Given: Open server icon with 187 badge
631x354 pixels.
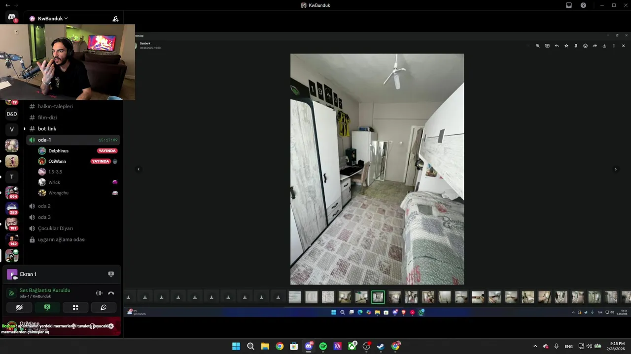Looking at the screenshot, I should click(x=12, y=224).
